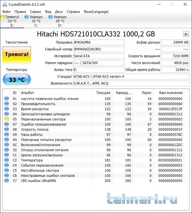Click the ID column header
This screenshot has width=192, height=213.
(x=15, y=93)
